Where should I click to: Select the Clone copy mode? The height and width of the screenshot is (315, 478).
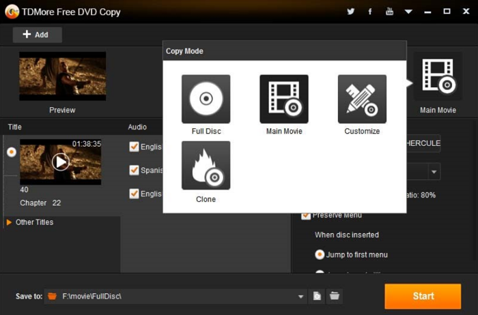[206, 166]
